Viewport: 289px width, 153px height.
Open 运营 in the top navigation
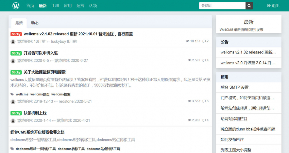click(80, 6)
